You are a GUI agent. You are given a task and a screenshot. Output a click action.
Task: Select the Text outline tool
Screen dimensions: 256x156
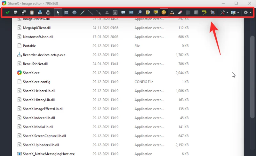[107, 12]
